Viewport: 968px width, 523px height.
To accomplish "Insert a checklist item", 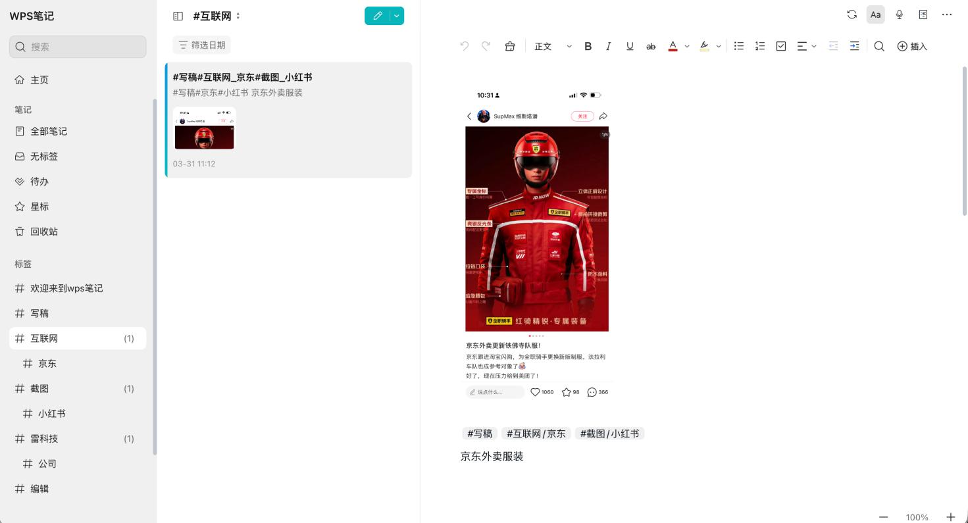I will tap(781, 46).
